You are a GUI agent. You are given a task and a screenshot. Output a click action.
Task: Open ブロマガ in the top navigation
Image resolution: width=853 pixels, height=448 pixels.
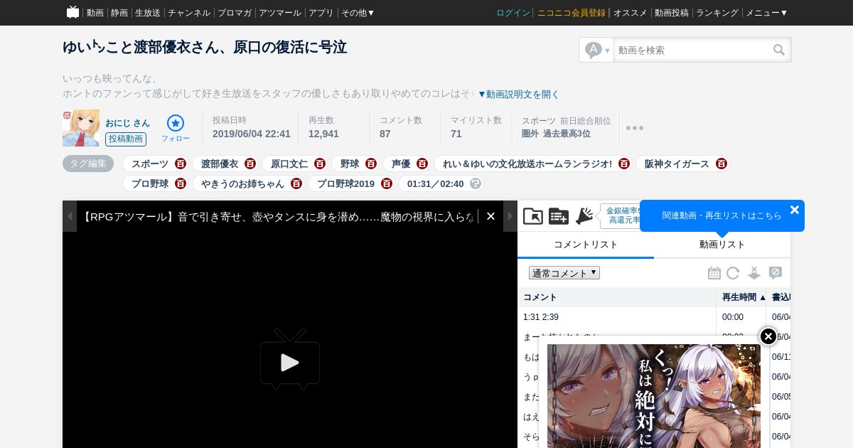[x=235, y=13]
